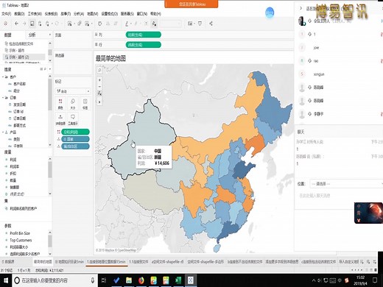Image resolution: width=383 pixels, height=287 pixels.
Task: Open the dimensions pane dropdown arrow
Action: [x=50, y=69]
